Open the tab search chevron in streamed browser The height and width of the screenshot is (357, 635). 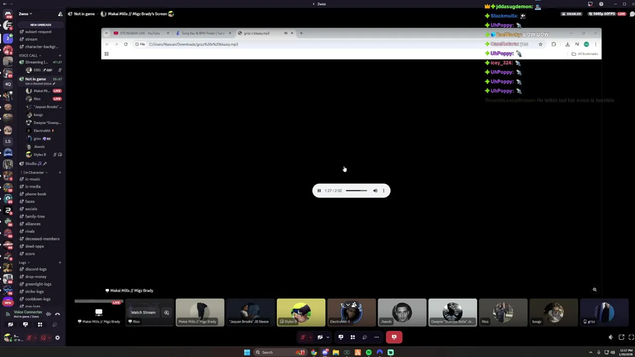point(106,33)
